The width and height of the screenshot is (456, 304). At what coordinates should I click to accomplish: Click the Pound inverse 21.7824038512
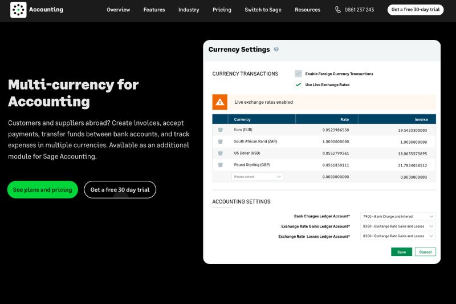tap(412, 165)
